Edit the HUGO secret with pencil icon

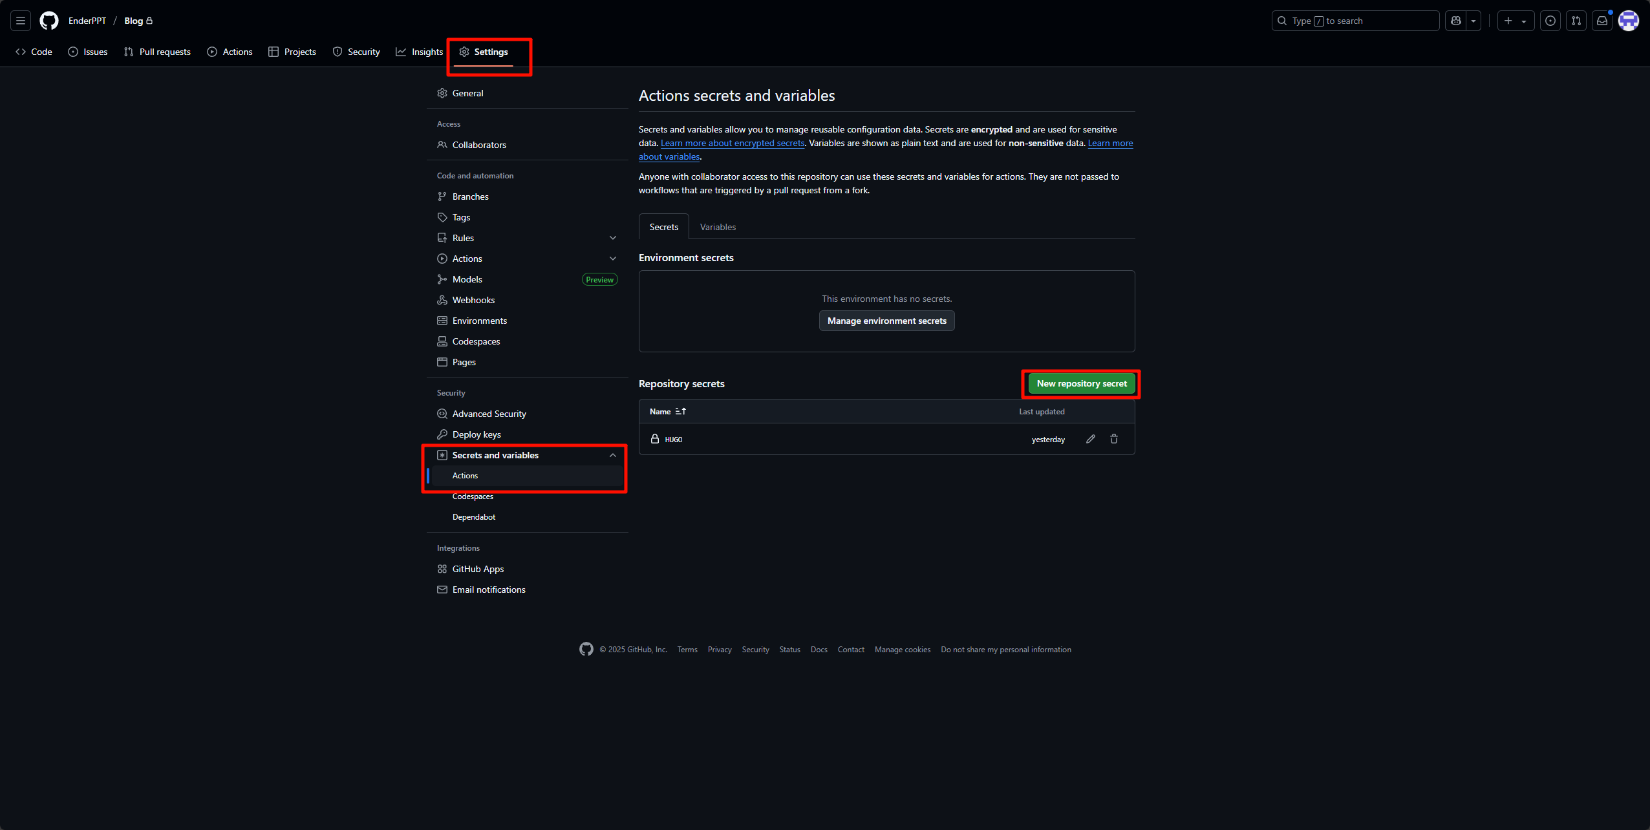1091,439
